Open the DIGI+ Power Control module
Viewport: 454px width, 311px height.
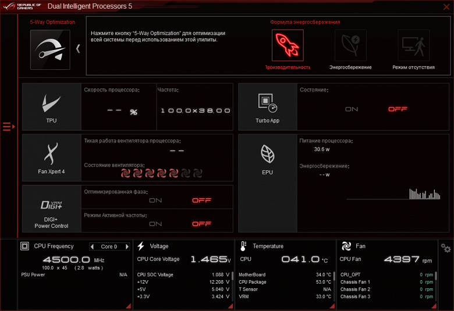(52, 209)
